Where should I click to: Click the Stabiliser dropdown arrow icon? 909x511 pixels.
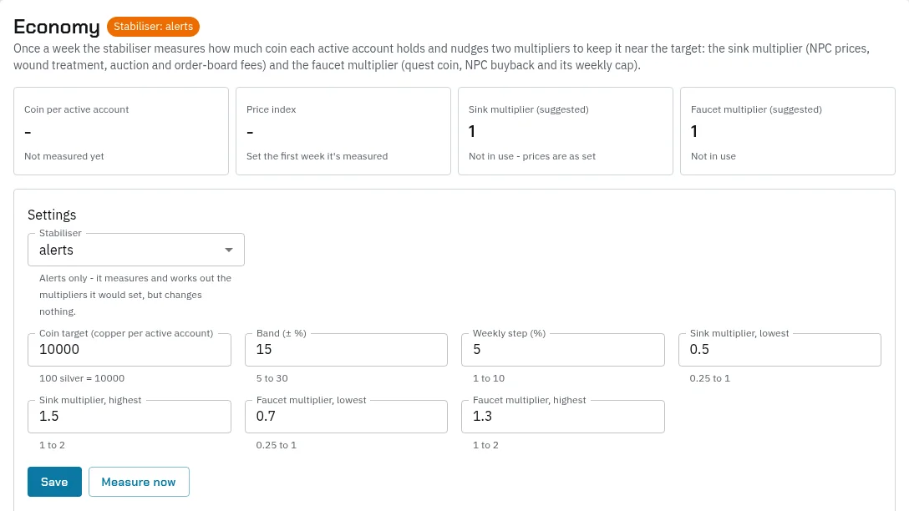tap(229, 250)
